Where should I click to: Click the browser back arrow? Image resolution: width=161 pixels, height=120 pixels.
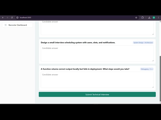click(x=3, y=17)
